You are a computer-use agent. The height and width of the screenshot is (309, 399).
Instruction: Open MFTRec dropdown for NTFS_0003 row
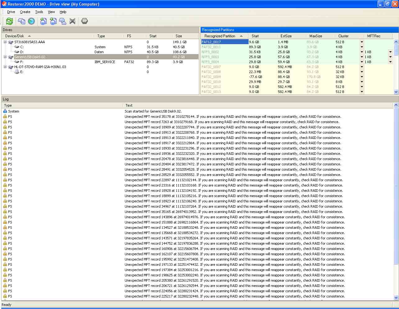tap(390, 57)
